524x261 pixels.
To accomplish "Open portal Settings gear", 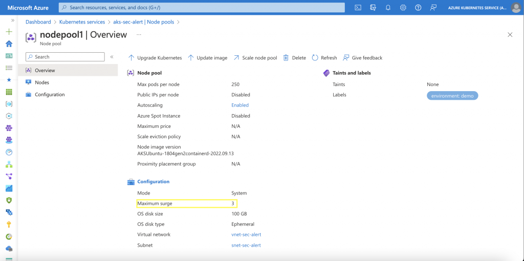I will [403, 8].
